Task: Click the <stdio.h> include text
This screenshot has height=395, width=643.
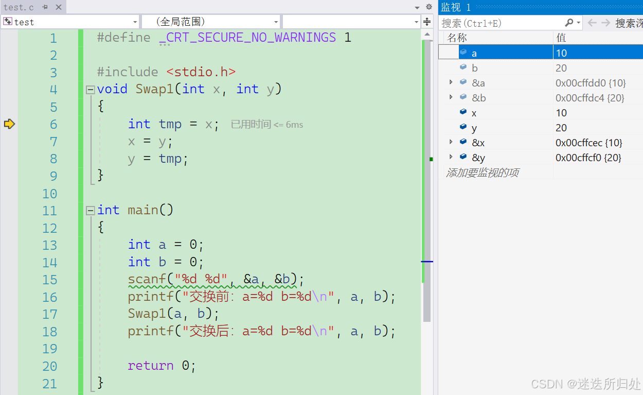Action: click(201, 72)
